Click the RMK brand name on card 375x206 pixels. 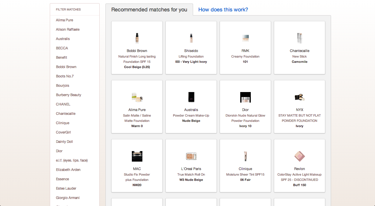coord(245,51)
